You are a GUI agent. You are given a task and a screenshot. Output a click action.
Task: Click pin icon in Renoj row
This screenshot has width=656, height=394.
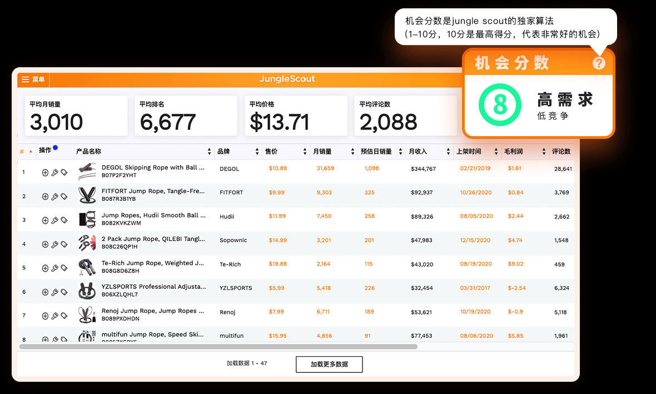[54, 316]
